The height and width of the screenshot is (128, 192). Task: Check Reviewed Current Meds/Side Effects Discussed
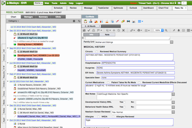(x=139, y=83)
